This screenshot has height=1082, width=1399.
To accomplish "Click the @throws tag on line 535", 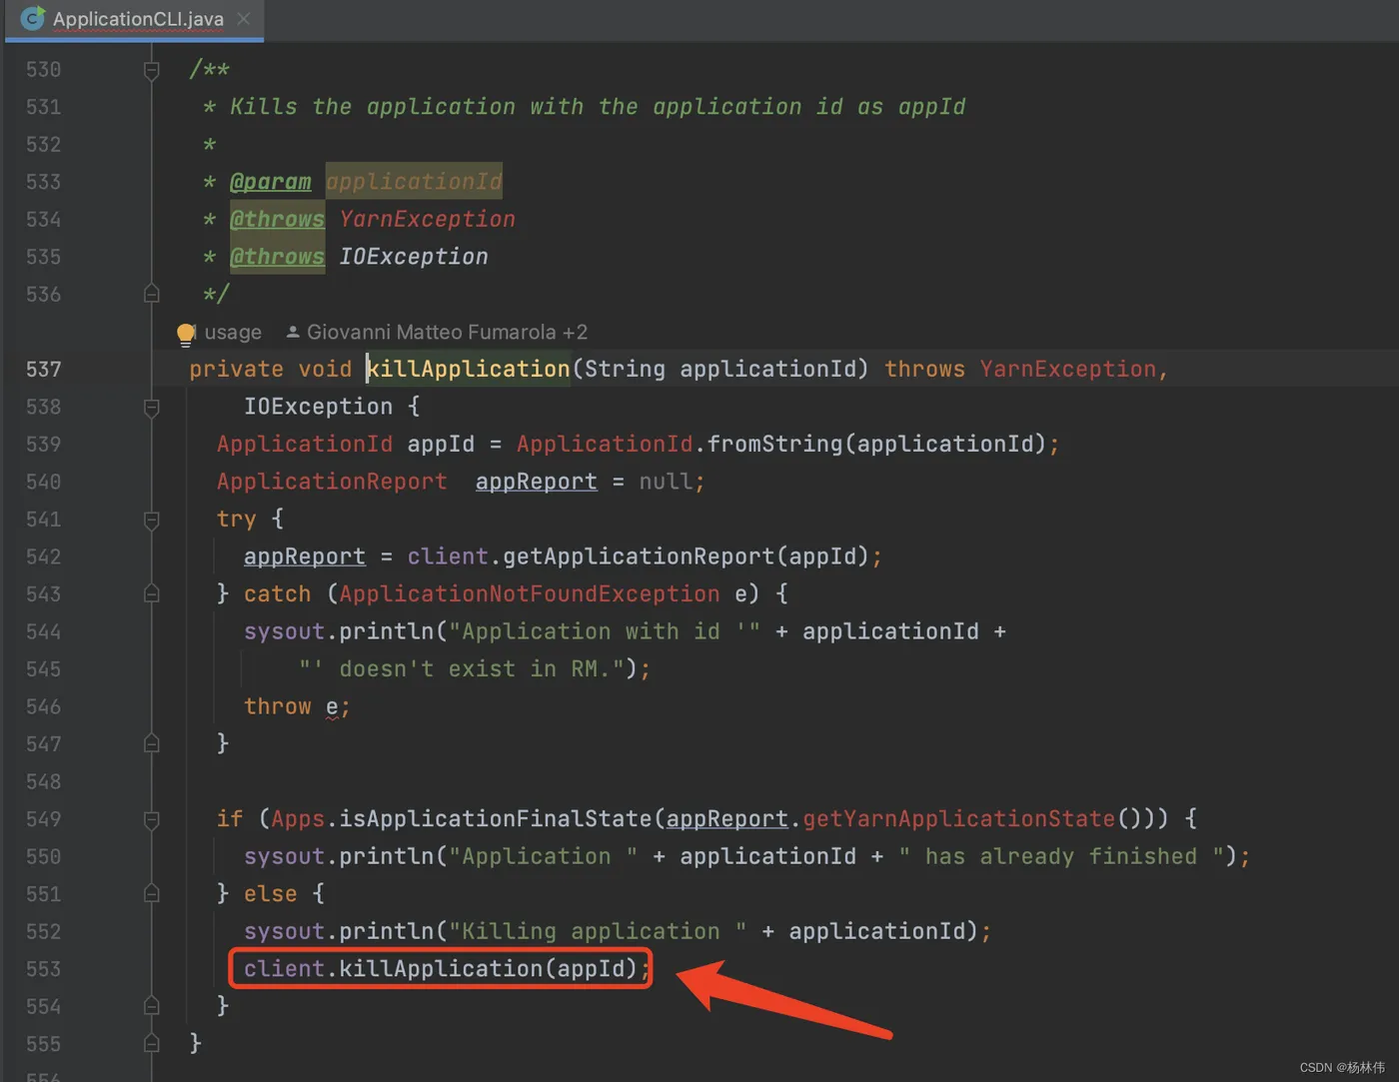I will [x=277, y=257].
